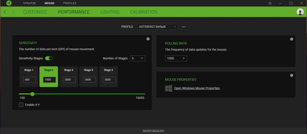Open Windows Mouse Properties link

pyautogui.click(x=197, y=88)
